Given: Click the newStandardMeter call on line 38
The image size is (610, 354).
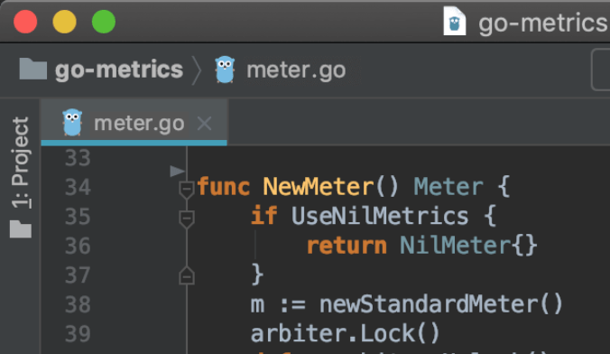Looking at the screenshot, I should click(x=429, y=303).
